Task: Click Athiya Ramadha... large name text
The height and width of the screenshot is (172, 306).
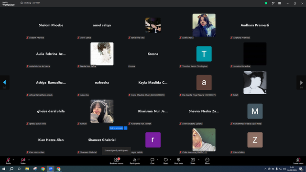Action: point(51,83)
